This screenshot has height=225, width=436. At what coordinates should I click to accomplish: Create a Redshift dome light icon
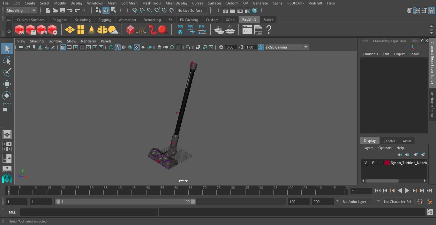click(x=102, y=30)
